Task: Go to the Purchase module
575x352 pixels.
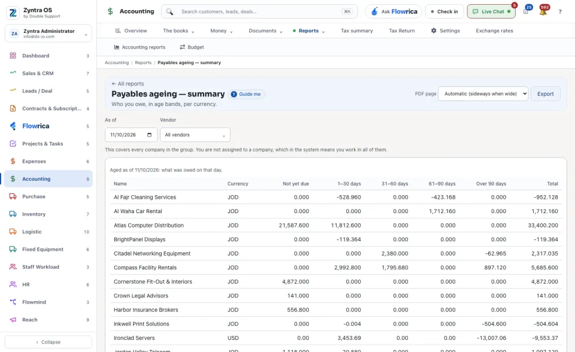Action: 49,196
